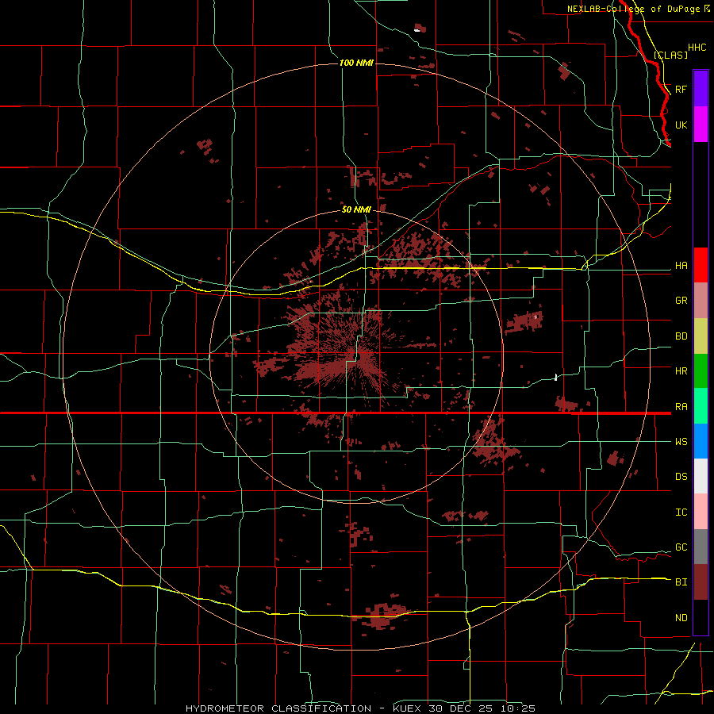Image resolution: width=714 pixels, height=714 pixels.
Task: Click the "HA" legend label
Action: (681, 266)
